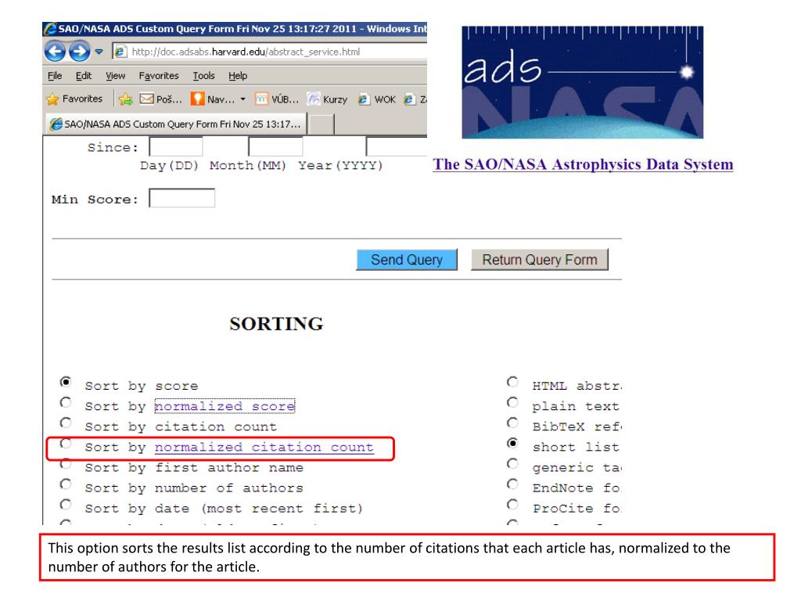This screenshot has height=601, width=801.
Task: Open the normalized citation count link
Action: click(x=264, y=447)
